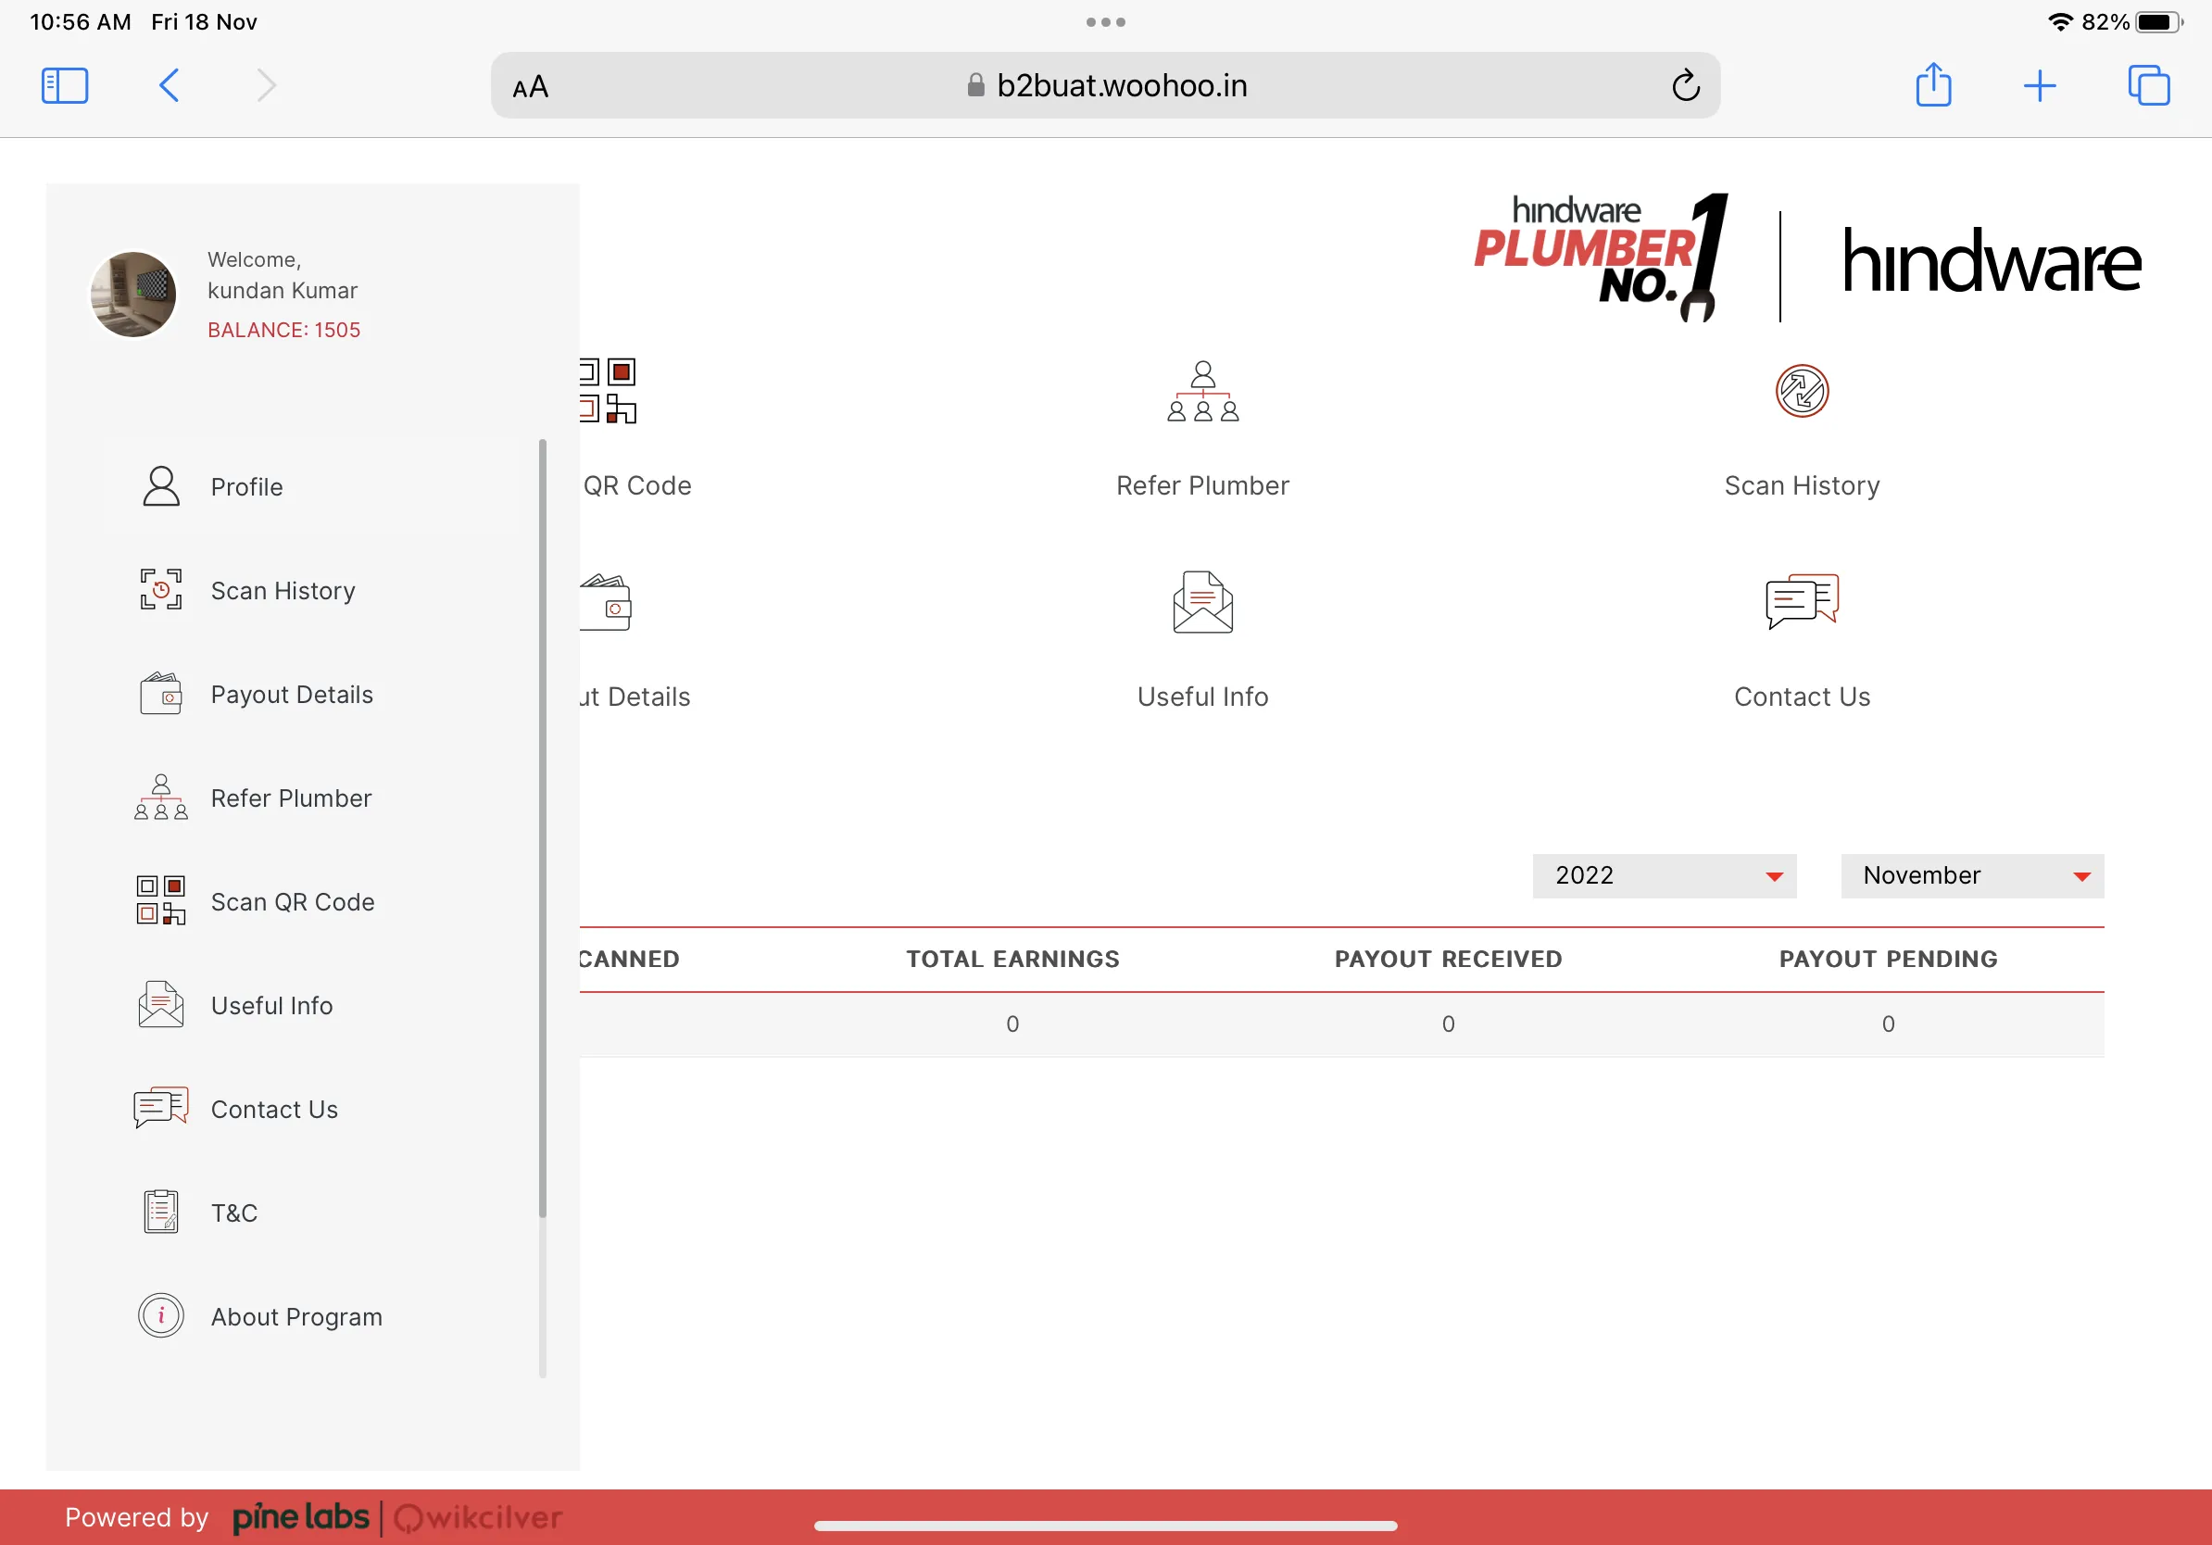Open Useful Info in the side menu
This screenshot has width=2212, height=1545.
click(x=311, y=1006)
